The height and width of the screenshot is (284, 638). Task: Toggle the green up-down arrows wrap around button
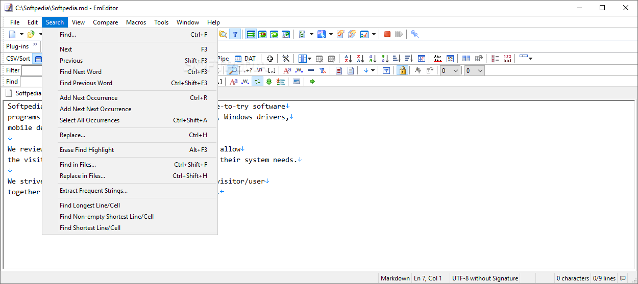[x=257, y=82]
